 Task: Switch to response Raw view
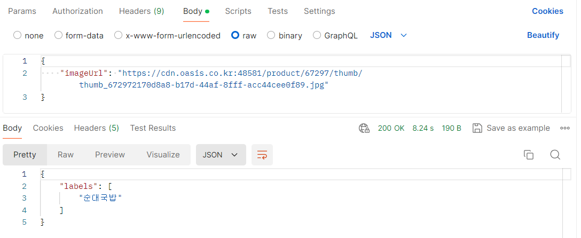[66, 155]
